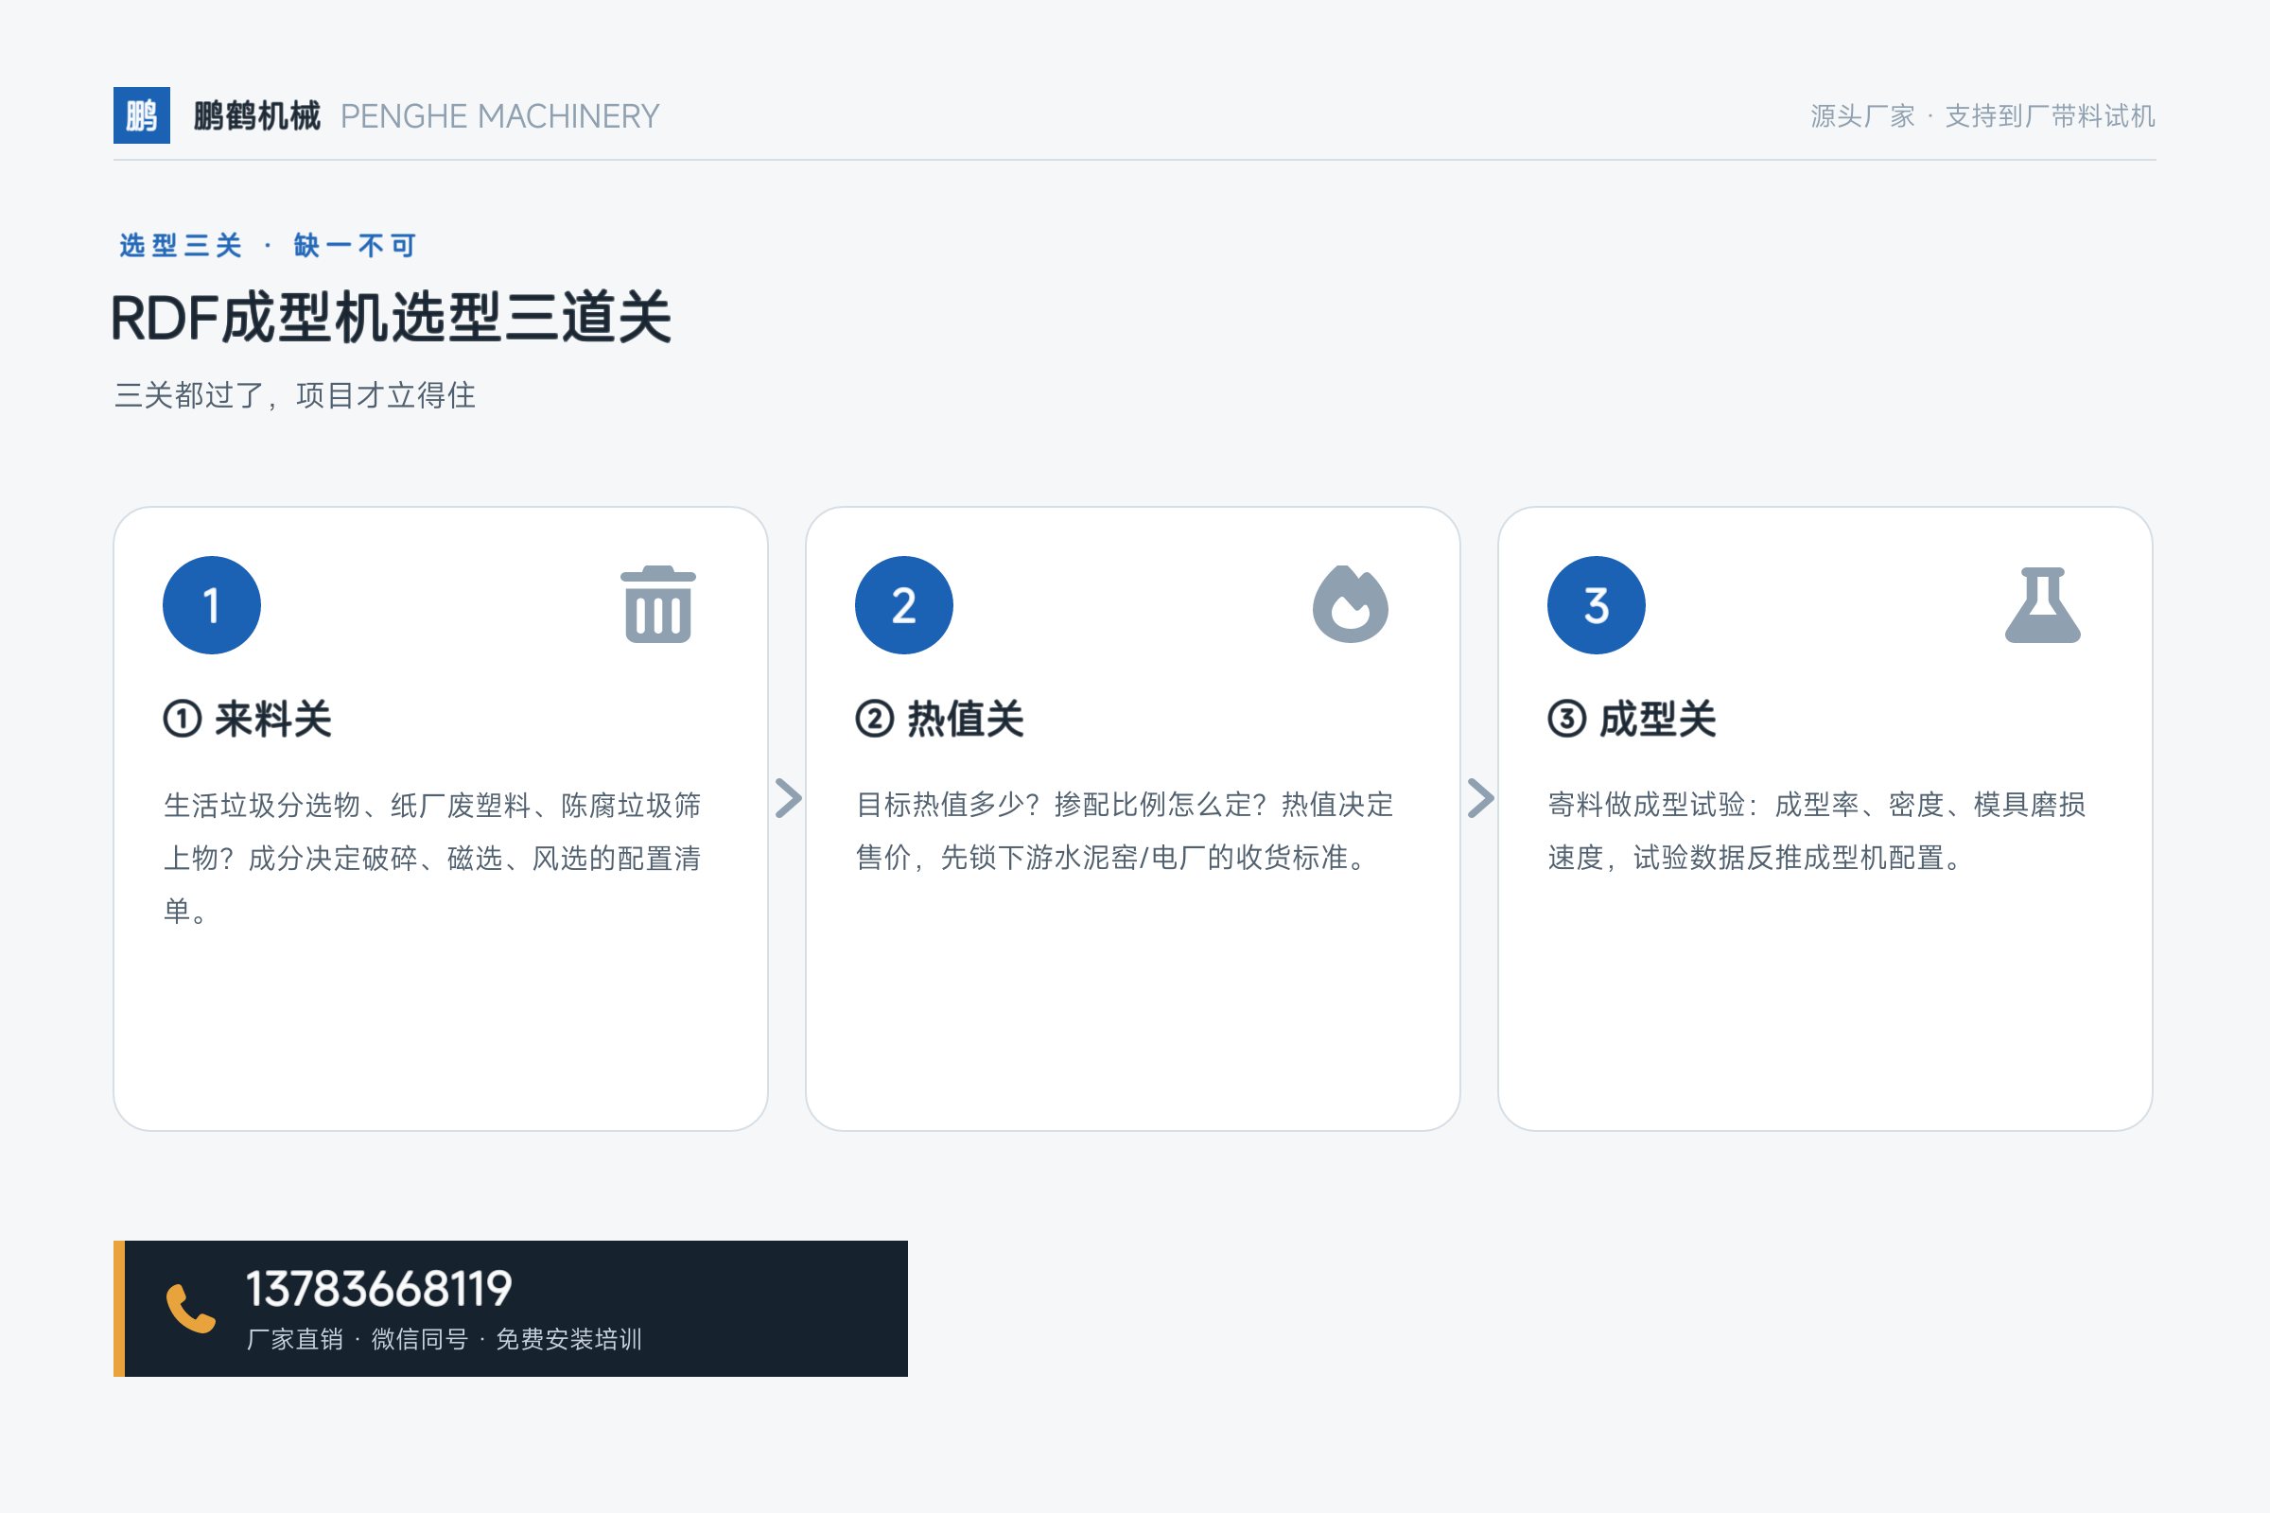Click the 成型关 description starting 寄料做成型试验

1816,830
